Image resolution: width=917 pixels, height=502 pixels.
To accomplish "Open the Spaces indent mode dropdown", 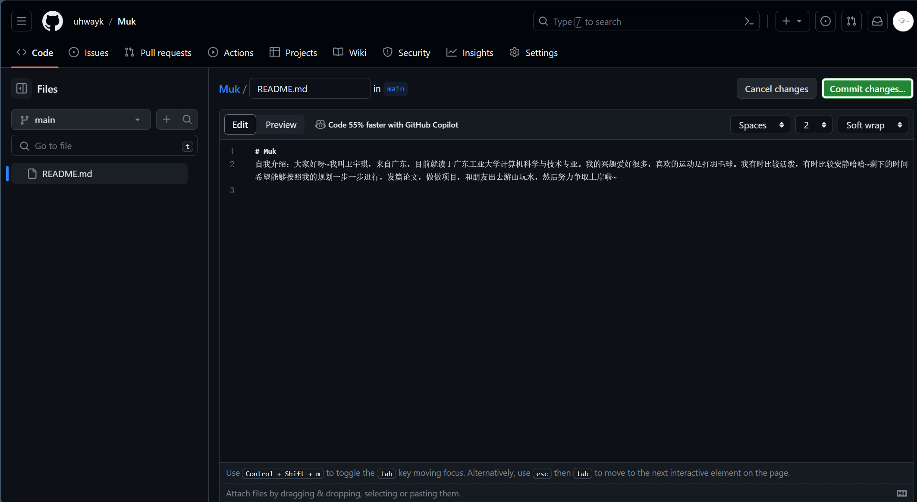I will coord(760,125).
